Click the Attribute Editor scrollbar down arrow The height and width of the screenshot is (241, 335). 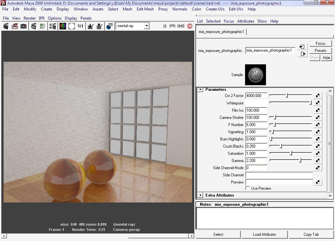(x=330, y=195)
